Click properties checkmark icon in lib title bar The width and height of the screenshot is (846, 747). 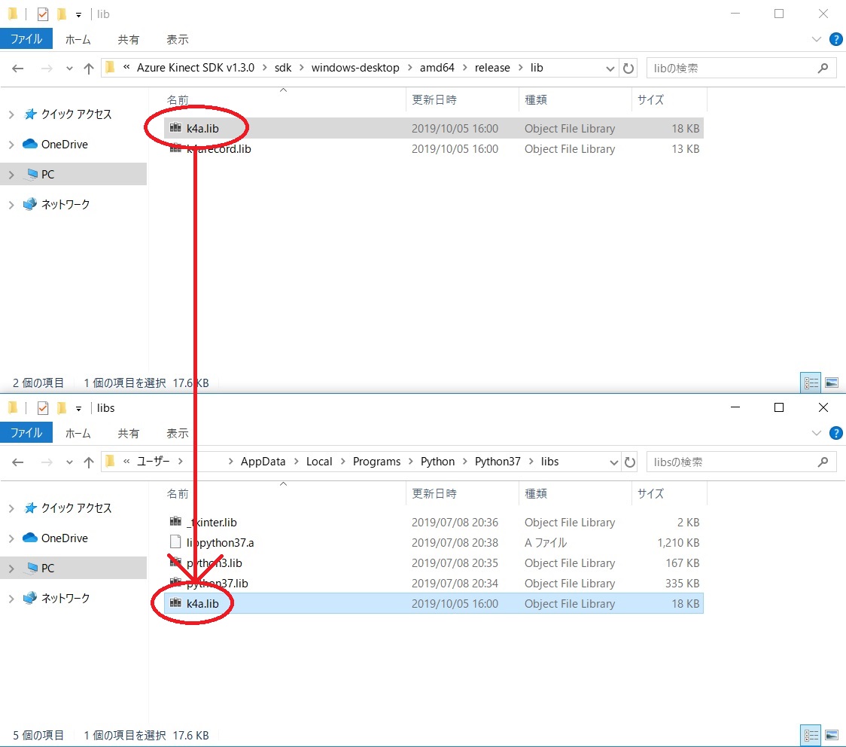click(x=43, y=14)
